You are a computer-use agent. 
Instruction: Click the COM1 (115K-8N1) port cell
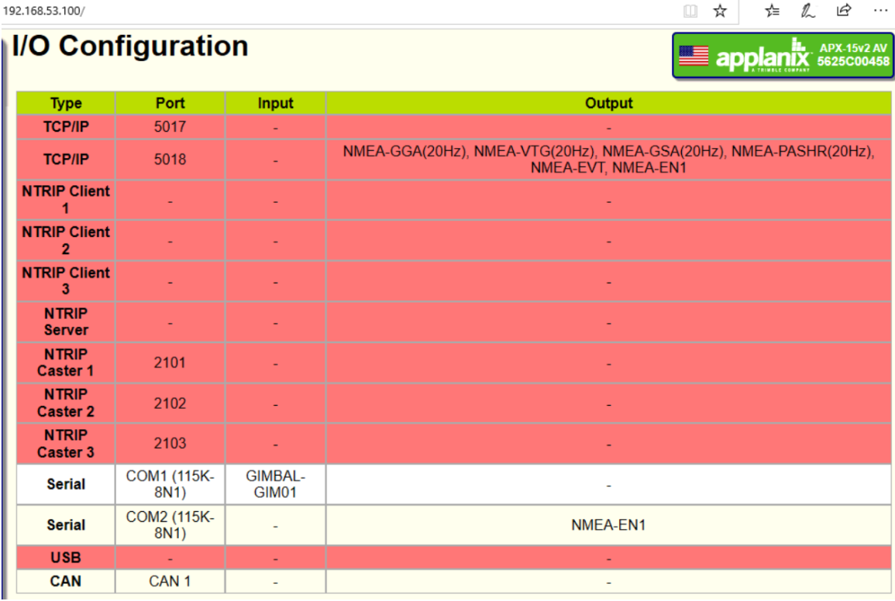(170, 484)
